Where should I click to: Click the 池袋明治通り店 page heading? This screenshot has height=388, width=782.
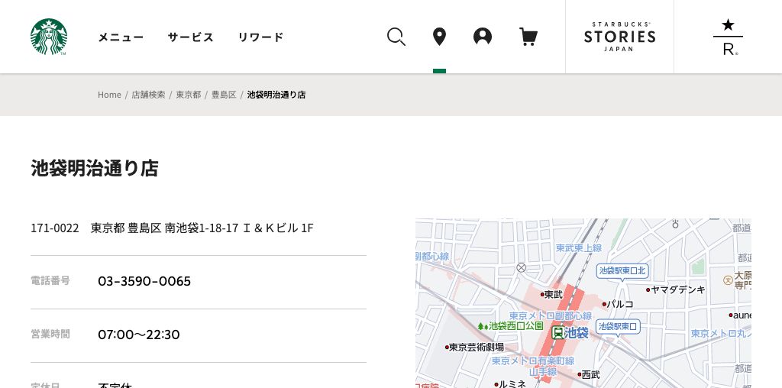94,168
